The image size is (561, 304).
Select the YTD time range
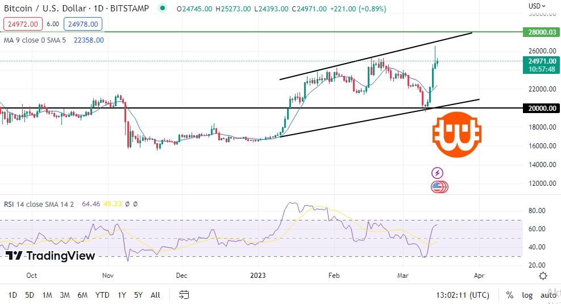tap(102, 295)
